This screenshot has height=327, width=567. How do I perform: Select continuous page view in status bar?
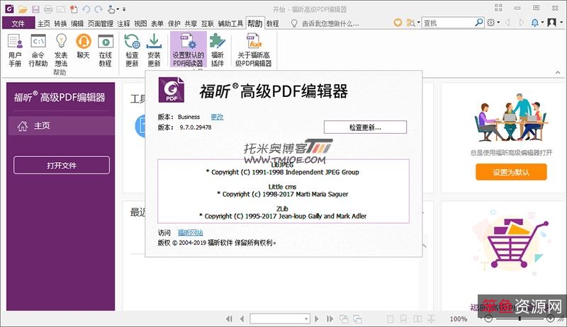[x=403, y=319]
